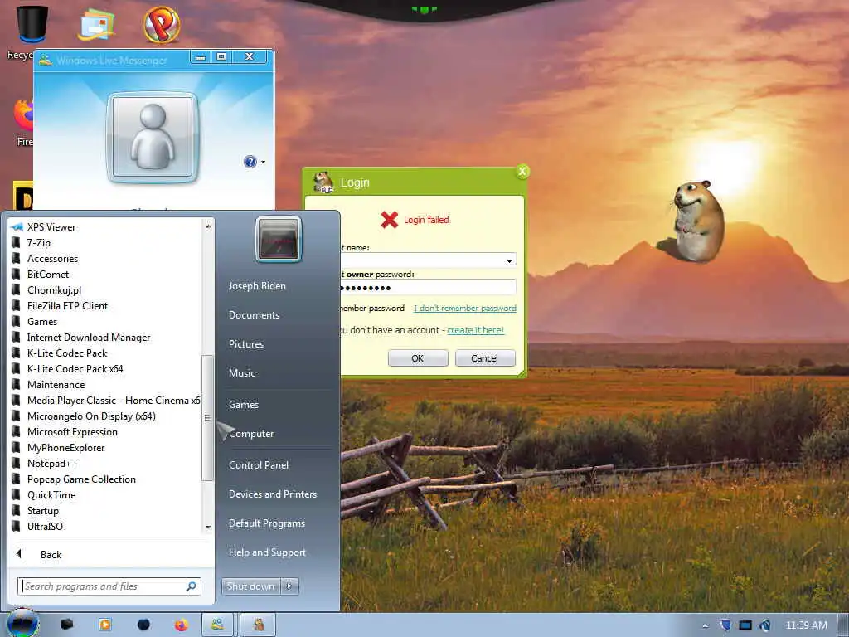
Task: Click the Start orb button
Action: (x=22, y=624)
